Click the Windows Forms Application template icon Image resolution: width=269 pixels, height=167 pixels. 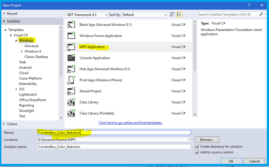[x=71, y=36]
